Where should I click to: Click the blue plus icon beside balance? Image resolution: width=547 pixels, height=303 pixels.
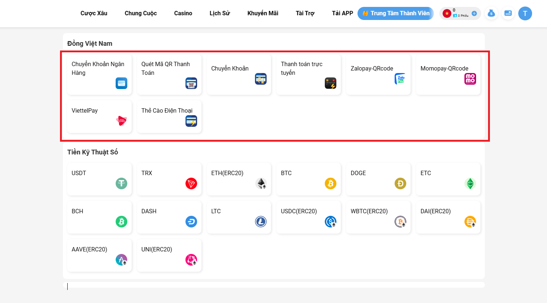pos(474,13)
